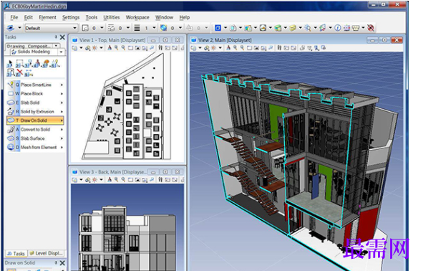Screen dimensions: 423x271
Task: Click the active level icon left of Default
Action: point(11,28)
